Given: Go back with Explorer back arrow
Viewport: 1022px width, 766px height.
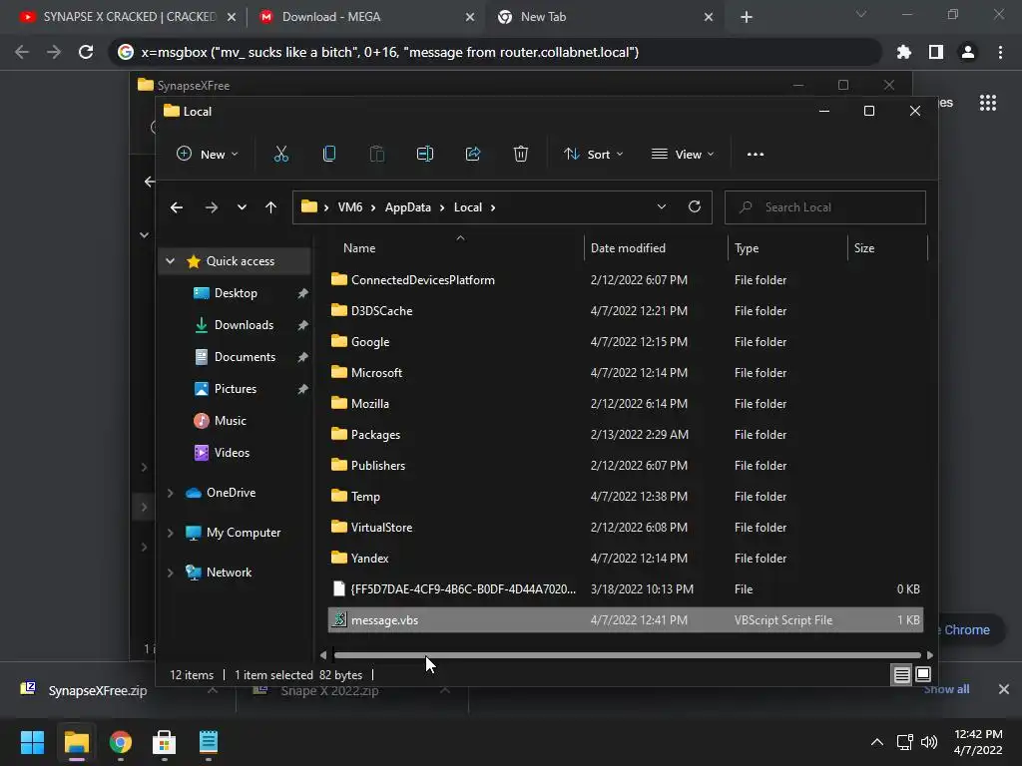Looking at the screenshot, I should (x=177, y=207).
